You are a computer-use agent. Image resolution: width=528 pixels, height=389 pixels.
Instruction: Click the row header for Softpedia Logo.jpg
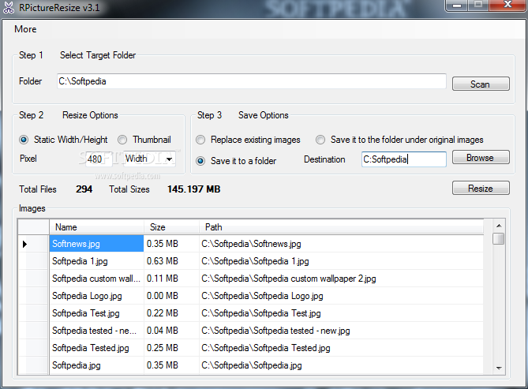coord(33,296)
